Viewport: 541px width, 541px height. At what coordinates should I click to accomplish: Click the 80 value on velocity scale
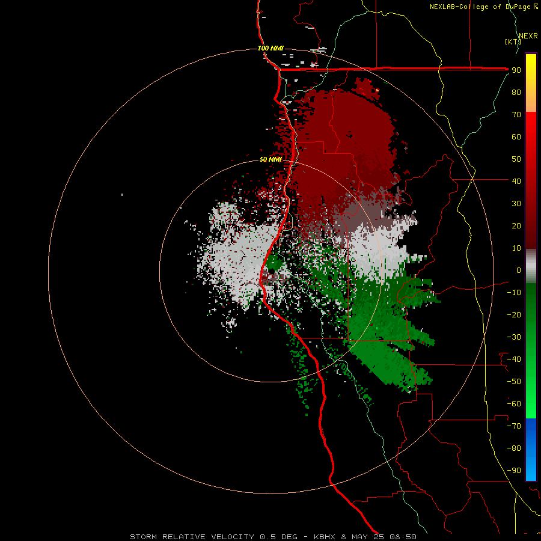pyautogui.click(x=516, y=92)
